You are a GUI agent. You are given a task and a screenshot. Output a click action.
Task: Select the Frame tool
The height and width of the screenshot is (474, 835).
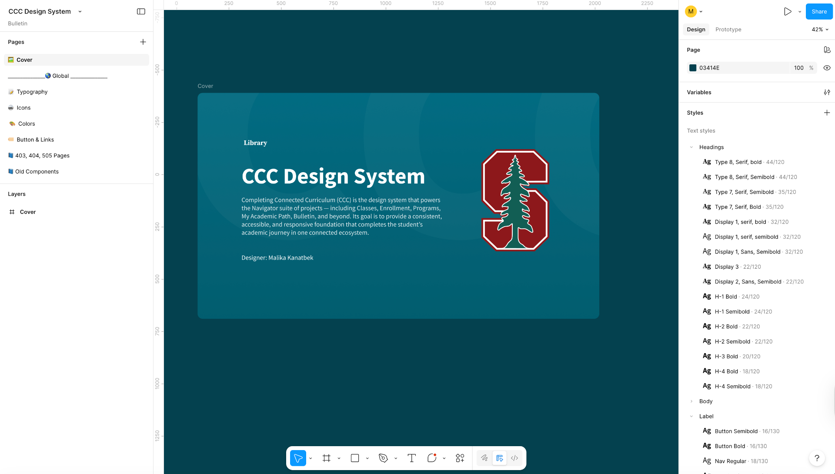coord(327,458)
